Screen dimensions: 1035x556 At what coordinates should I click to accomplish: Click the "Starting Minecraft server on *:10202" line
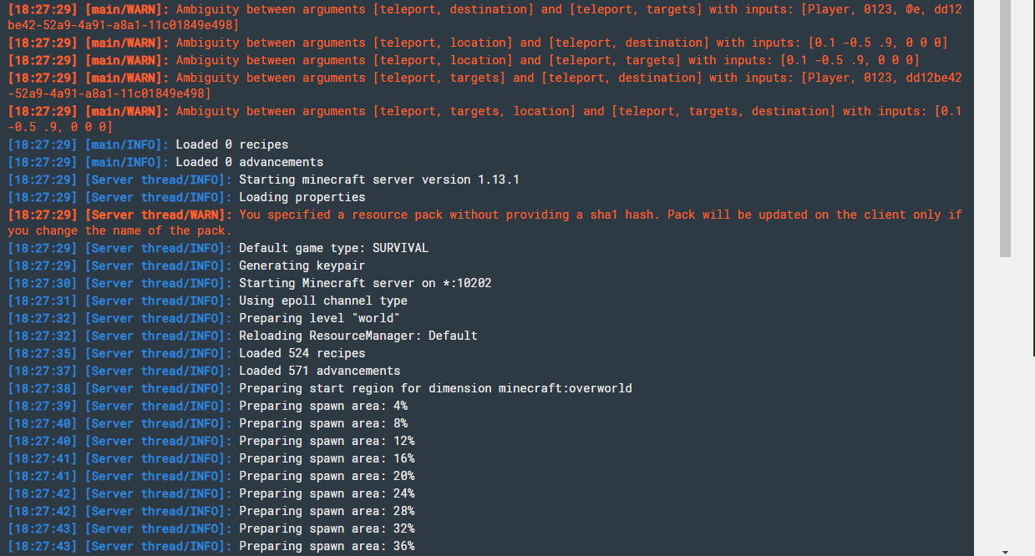pos(250,283)
